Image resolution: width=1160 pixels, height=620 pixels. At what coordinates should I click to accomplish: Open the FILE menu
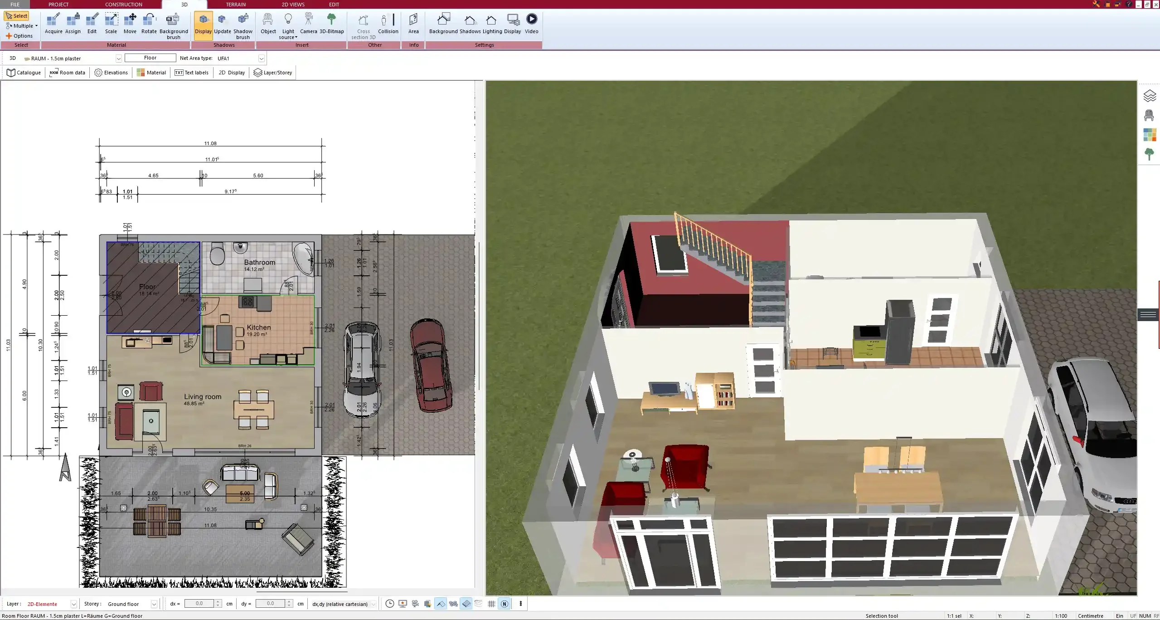[15, 5]
